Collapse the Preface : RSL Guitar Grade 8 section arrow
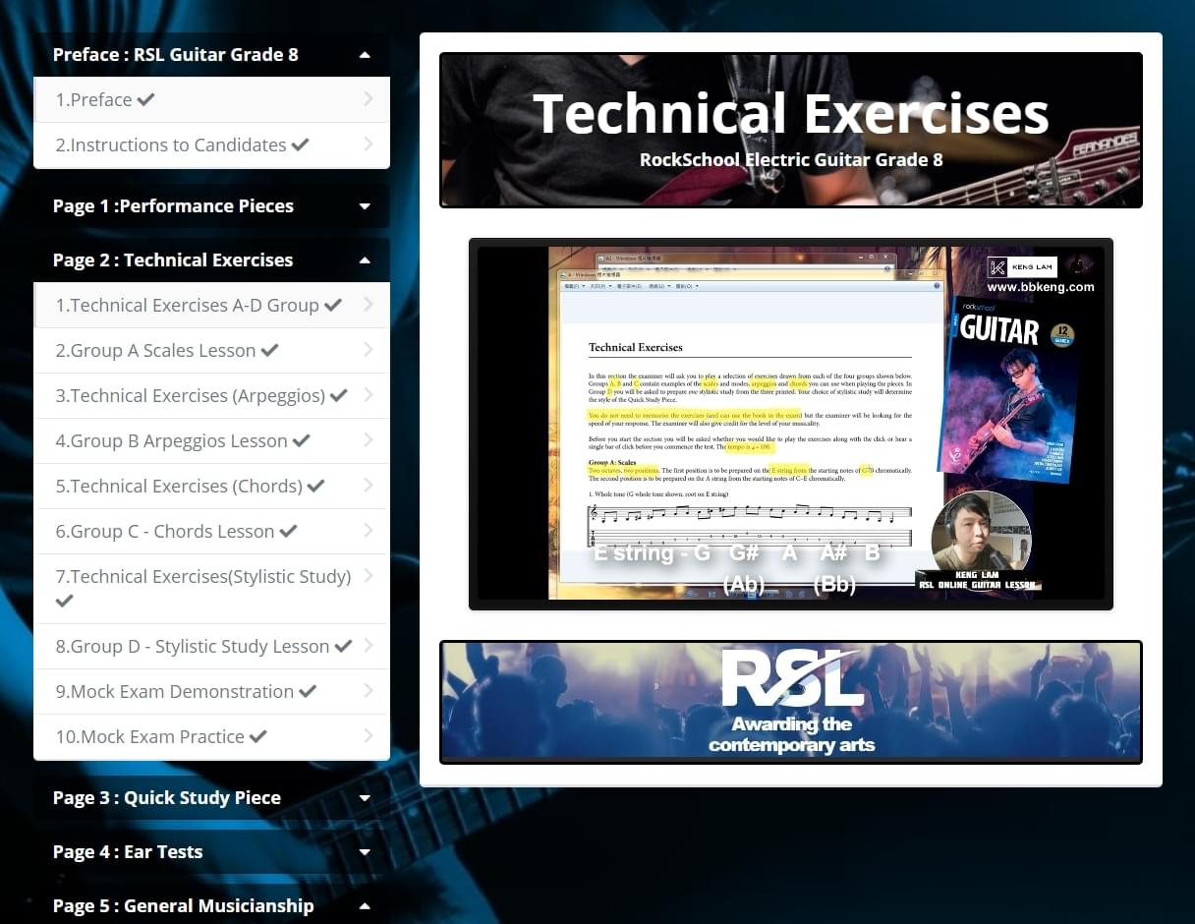1195x924 pixels. click(365, 55)
